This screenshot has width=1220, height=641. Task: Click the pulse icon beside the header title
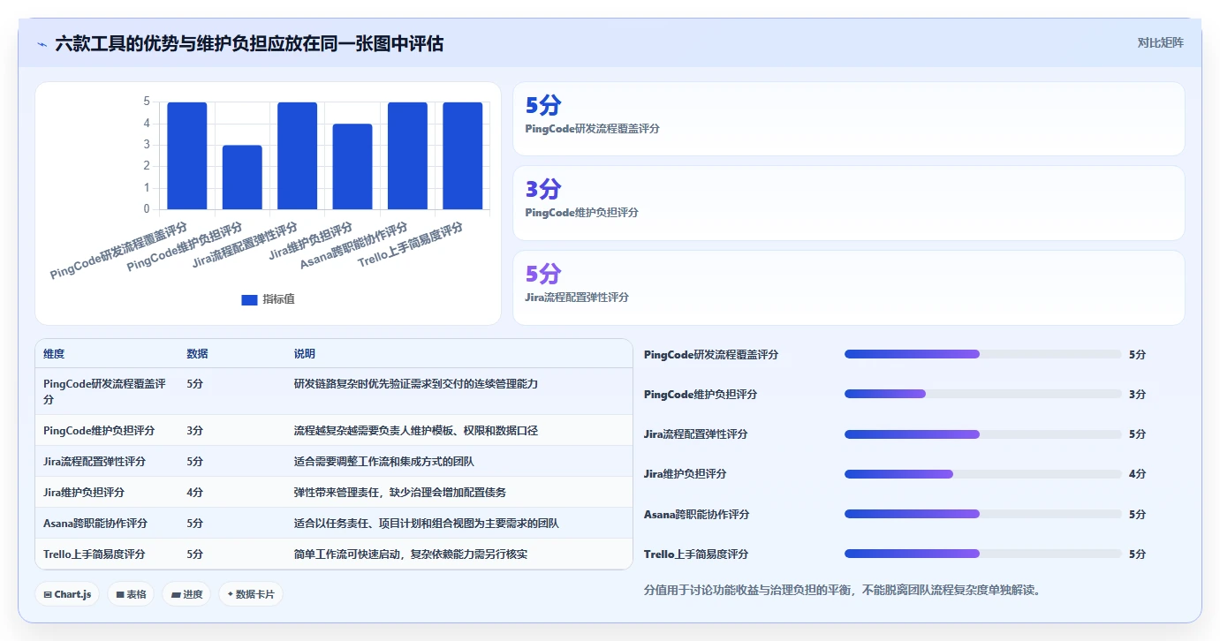[42, 44]
